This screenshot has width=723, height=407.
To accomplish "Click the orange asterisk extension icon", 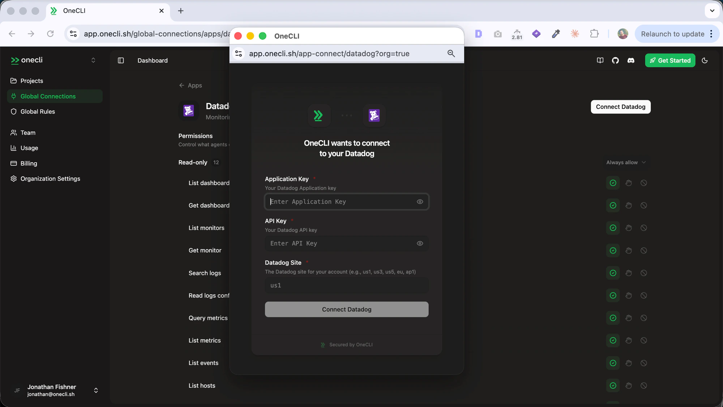I will (x=575, y=34).
